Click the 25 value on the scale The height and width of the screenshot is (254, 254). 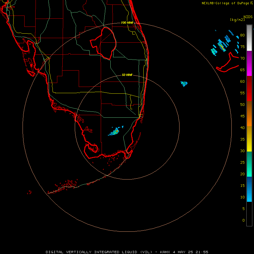242,162
